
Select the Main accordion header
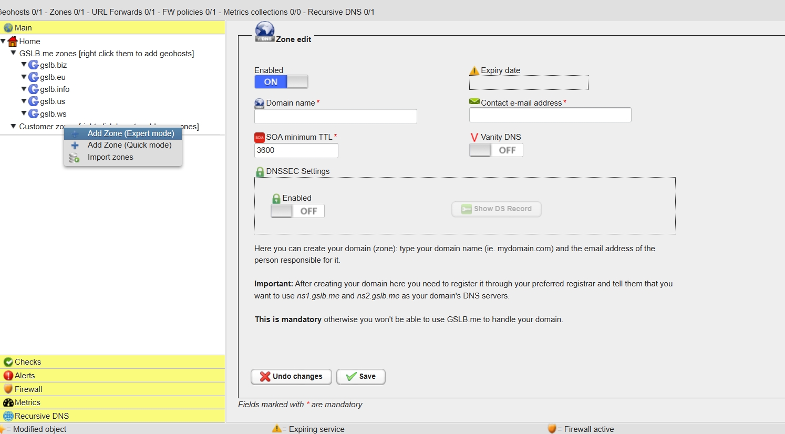point(112,28)
